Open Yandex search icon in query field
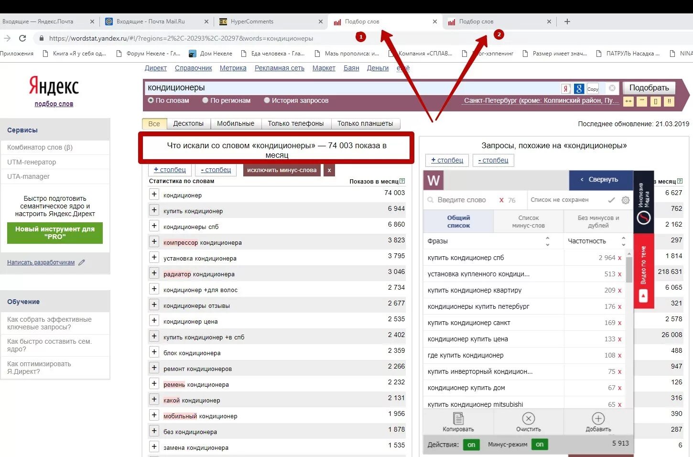This screenshot has width=693, height=457. pyautogui.click(x=566, y=88)
